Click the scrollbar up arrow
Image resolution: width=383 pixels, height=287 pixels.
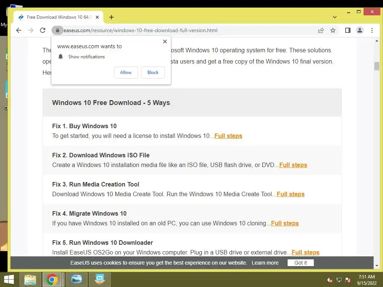click(377, 41)
